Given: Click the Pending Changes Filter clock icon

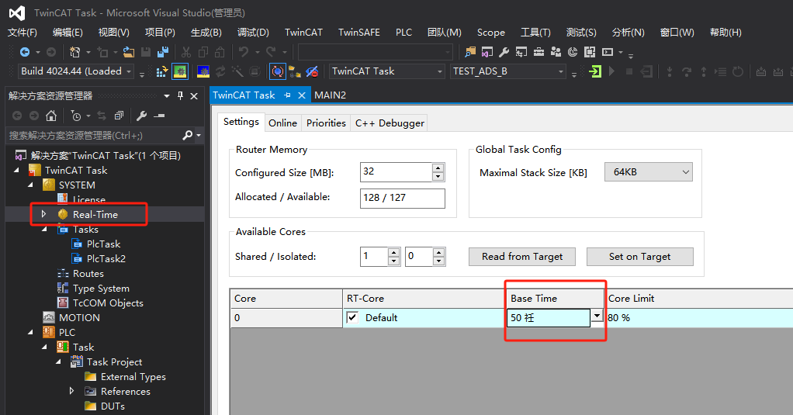Looking at the screenshot, I should [x=76, y=116].
